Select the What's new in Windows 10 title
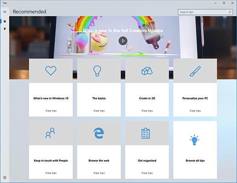The width and height of the screenshot is (237, 183). 51,98
